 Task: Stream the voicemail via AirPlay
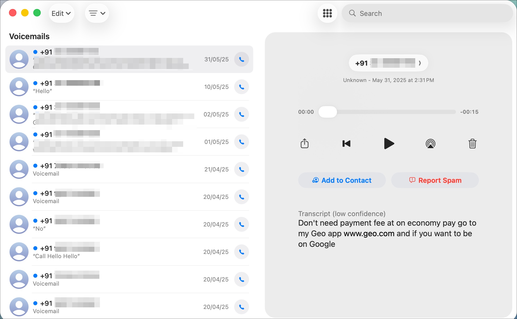pyautogui.click(x=431, y=144)
